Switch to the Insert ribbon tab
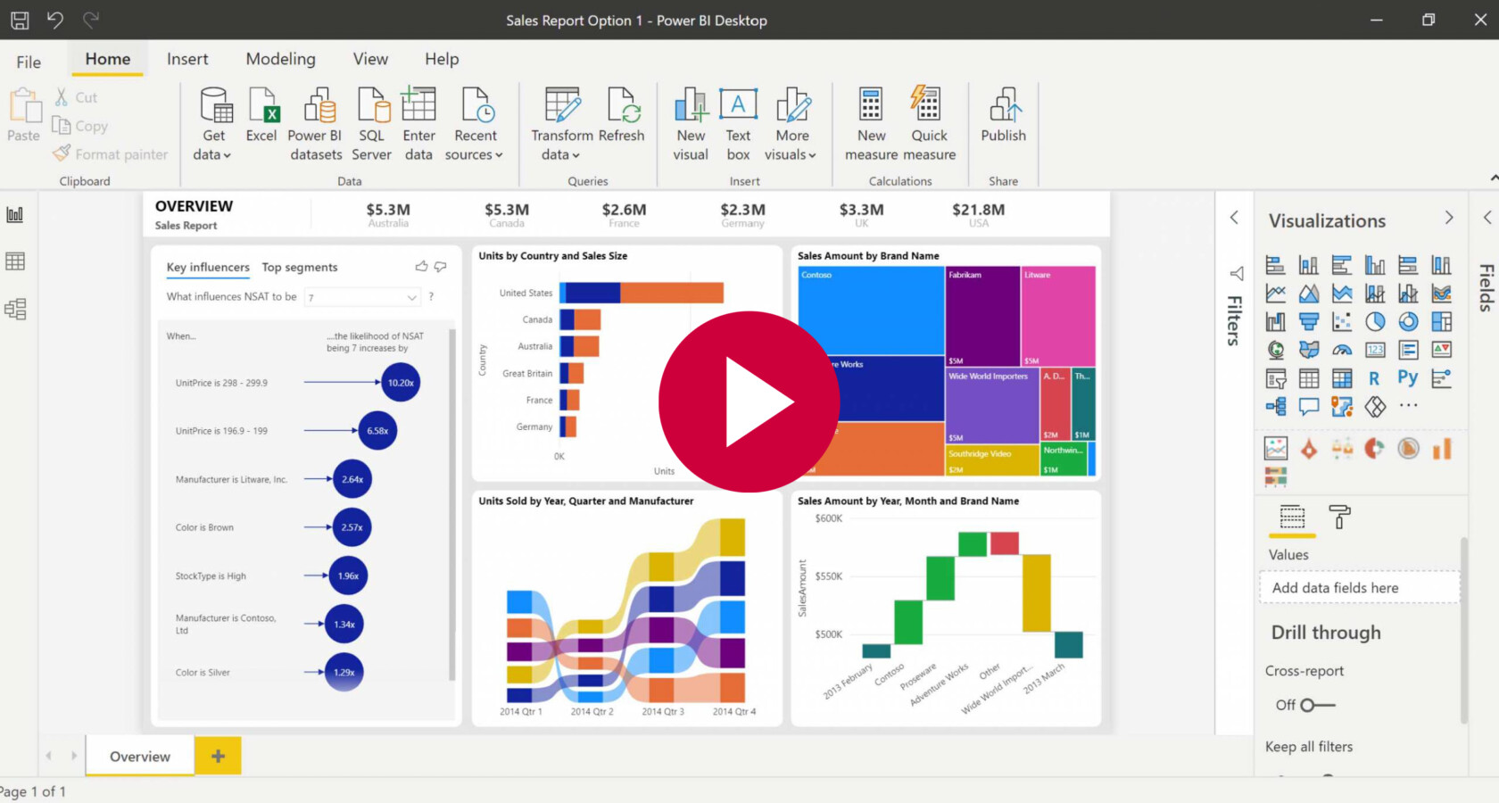Image resolution: width=1499 pixels, height=803 pixels. click(x=187, y=59)
